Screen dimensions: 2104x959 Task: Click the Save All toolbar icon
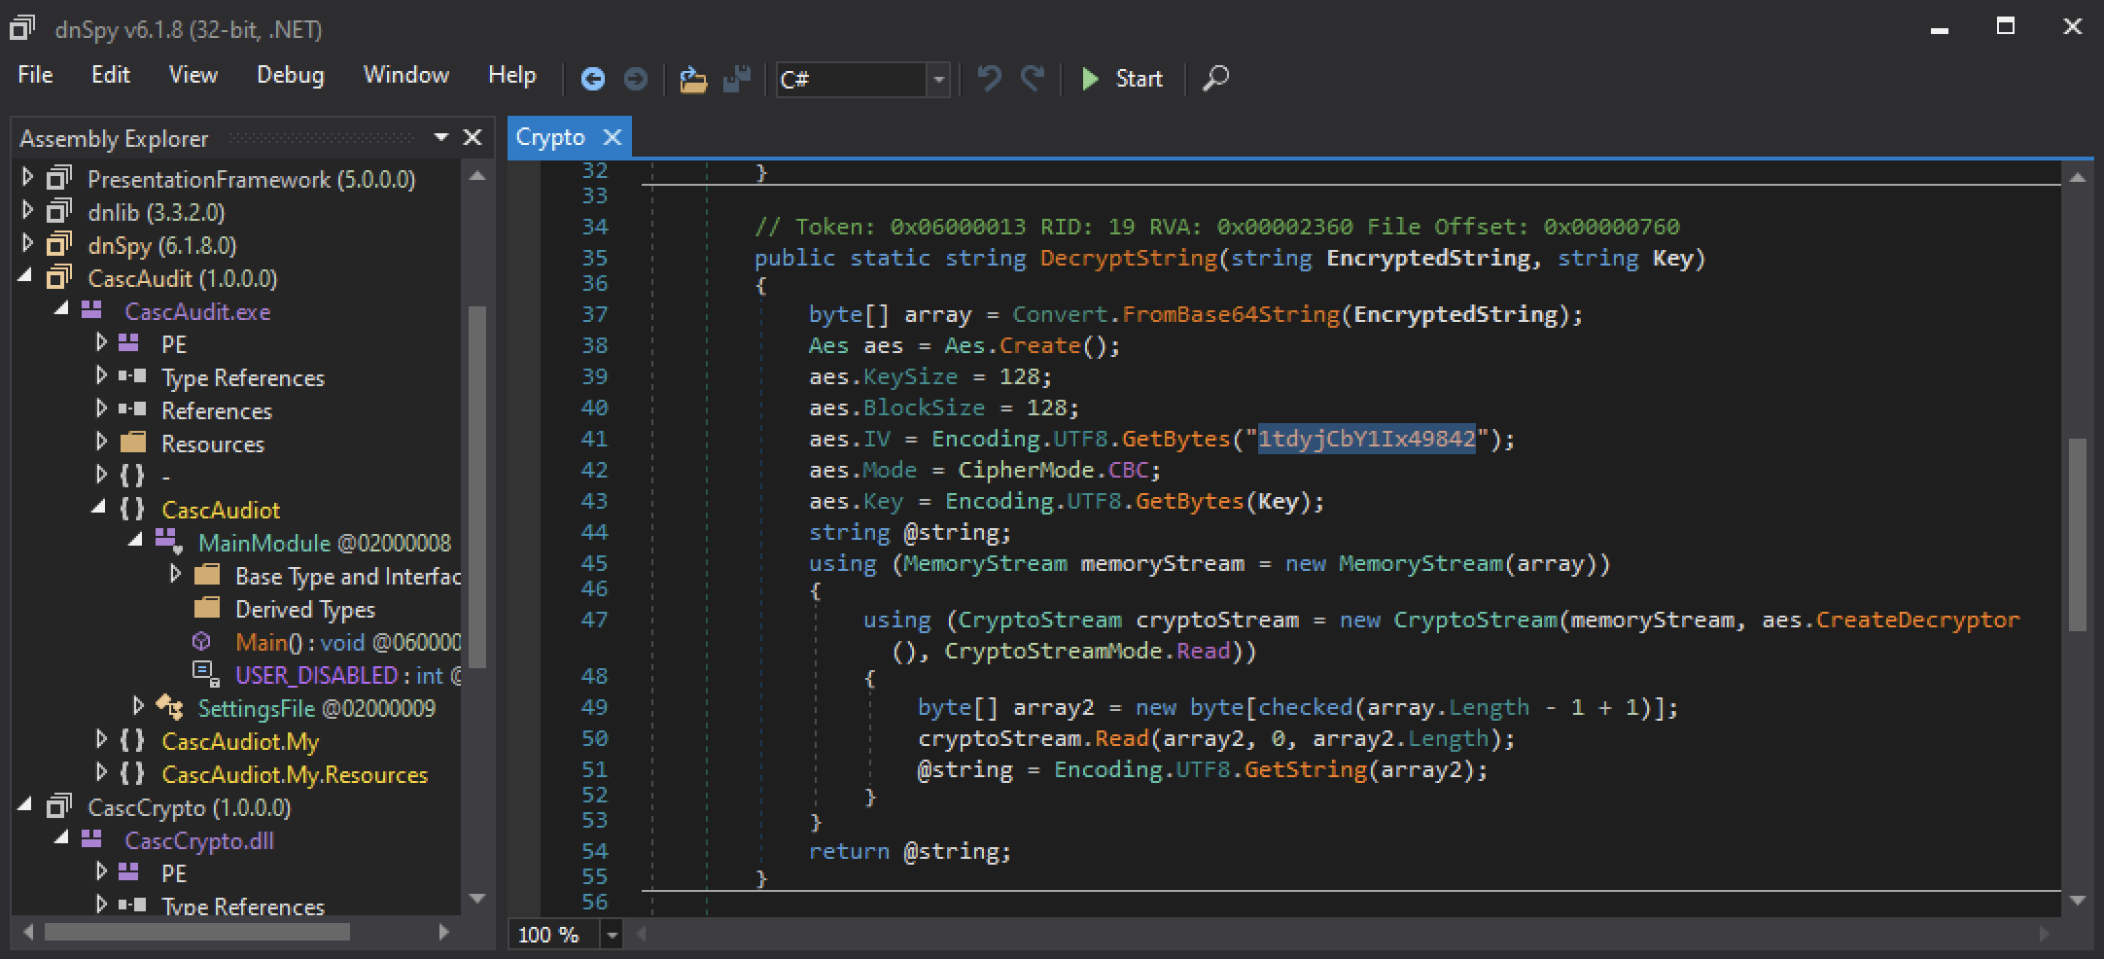[737, 79]
